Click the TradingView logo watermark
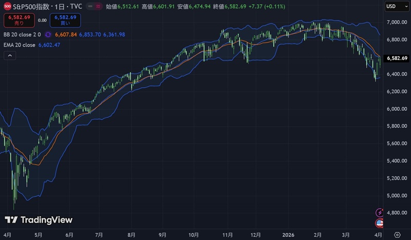The image size is (411, 240). pos(39,220)
